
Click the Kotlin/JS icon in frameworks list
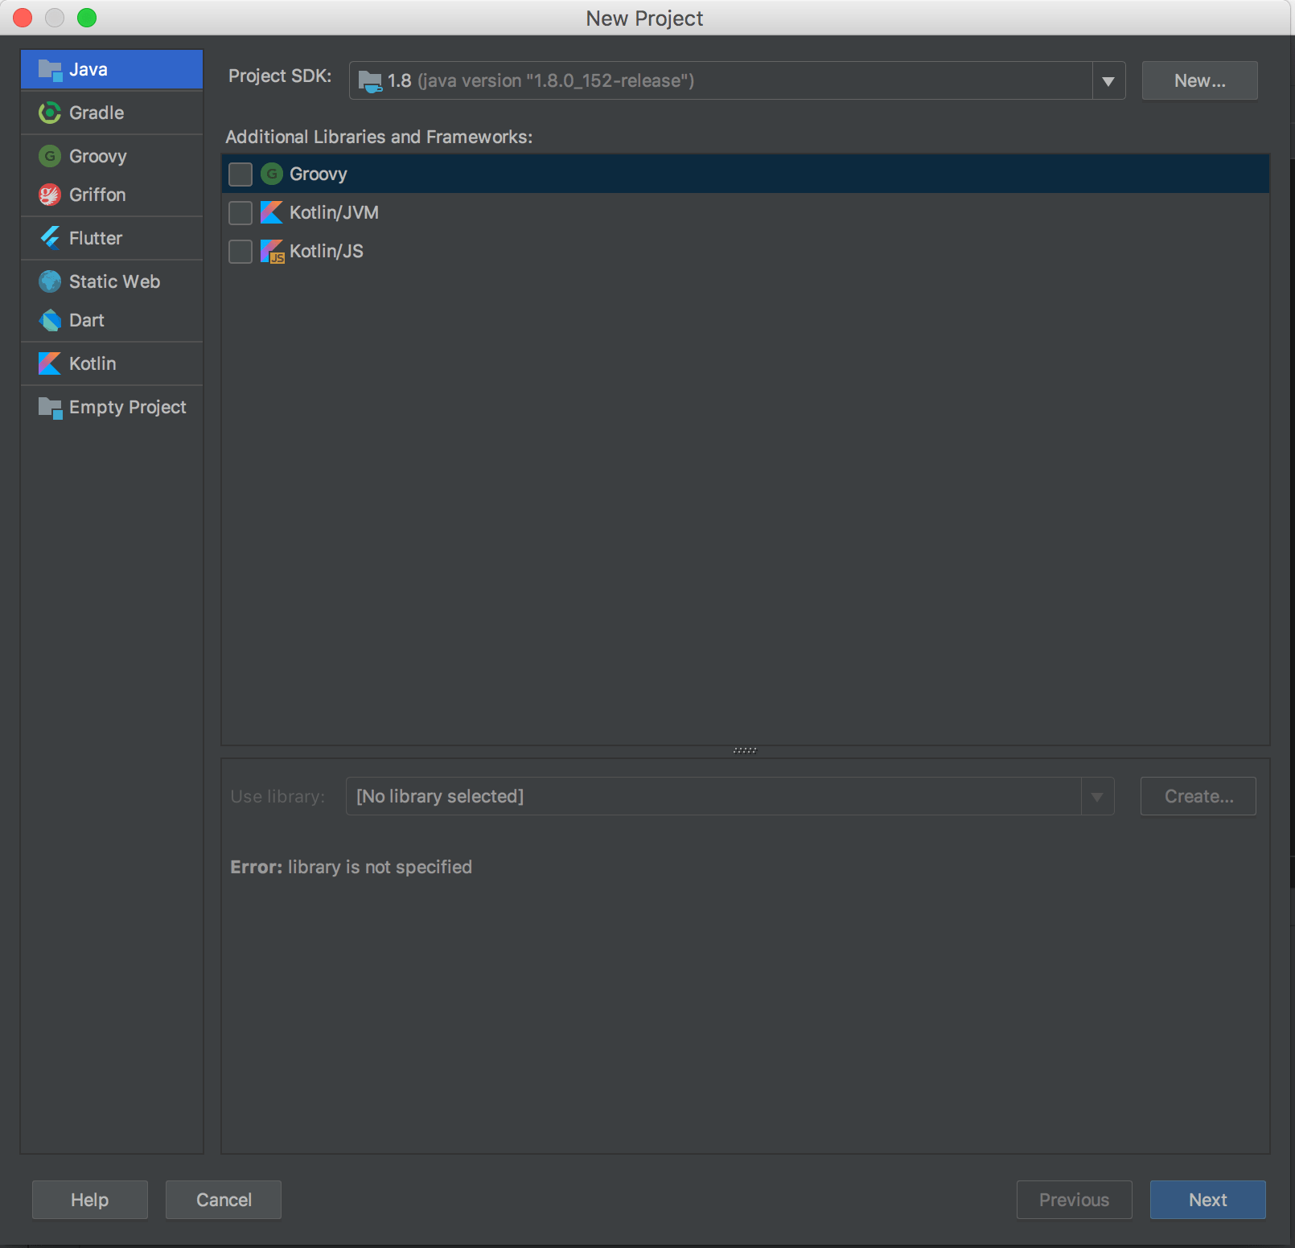273,252
